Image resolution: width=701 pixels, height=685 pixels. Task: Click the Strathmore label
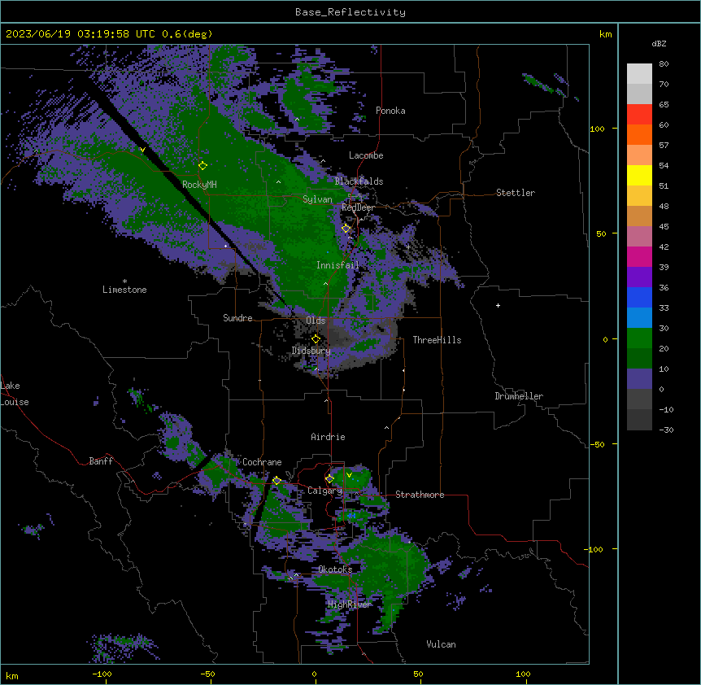click(420, 495)
